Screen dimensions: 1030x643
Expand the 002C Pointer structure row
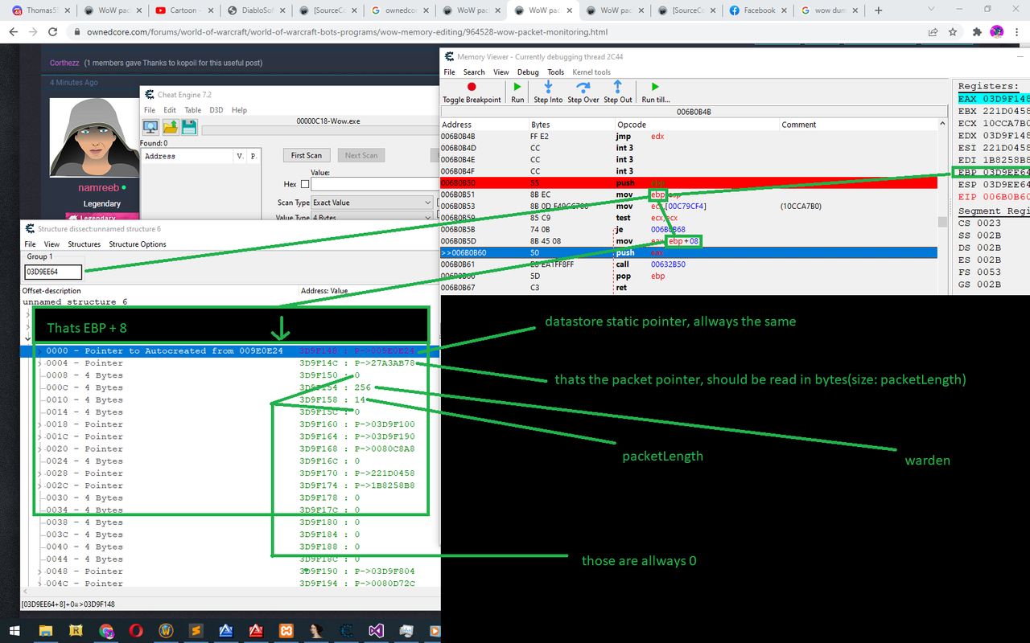(38, 485)
